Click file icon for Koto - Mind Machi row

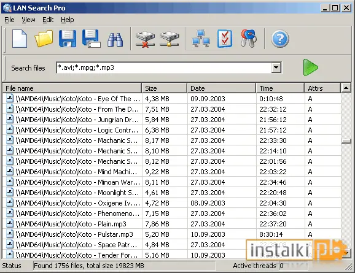click(9, 171)
